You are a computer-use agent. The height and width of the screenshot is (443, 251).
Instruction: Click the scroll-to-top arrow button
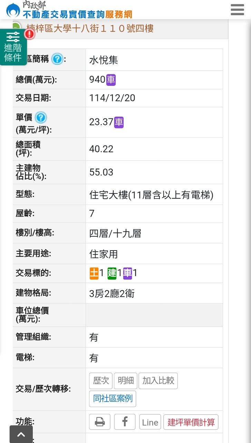point(21,434)
